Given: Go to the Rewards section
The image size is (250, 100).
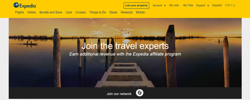Looking at the screenshot, I should [126, 12].
